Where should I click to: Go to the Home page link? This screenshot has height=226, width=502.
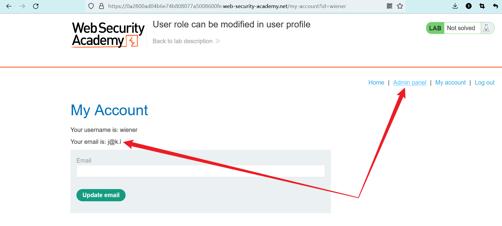[376, 82]
